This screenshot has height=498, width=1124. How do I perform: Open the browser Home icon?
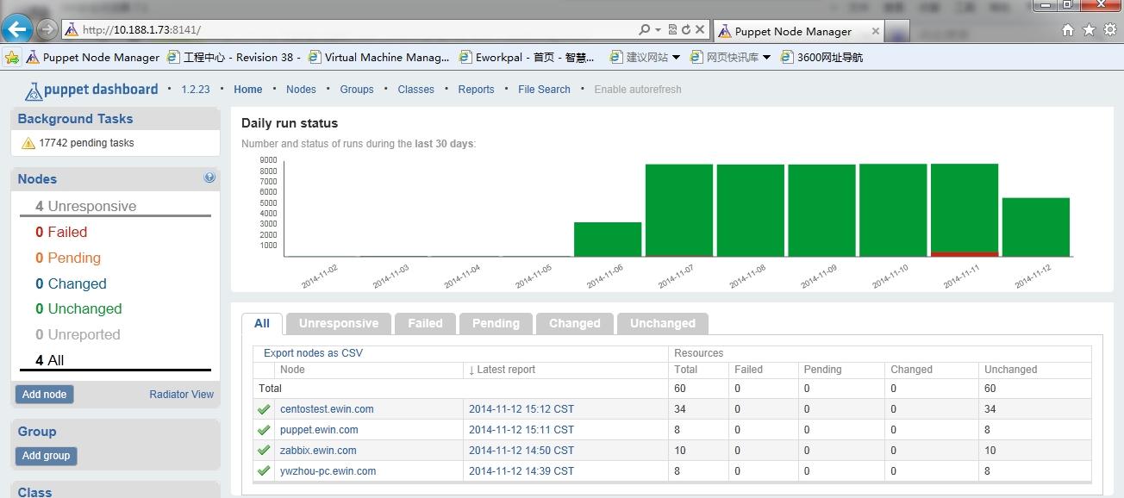(1068, 30)
